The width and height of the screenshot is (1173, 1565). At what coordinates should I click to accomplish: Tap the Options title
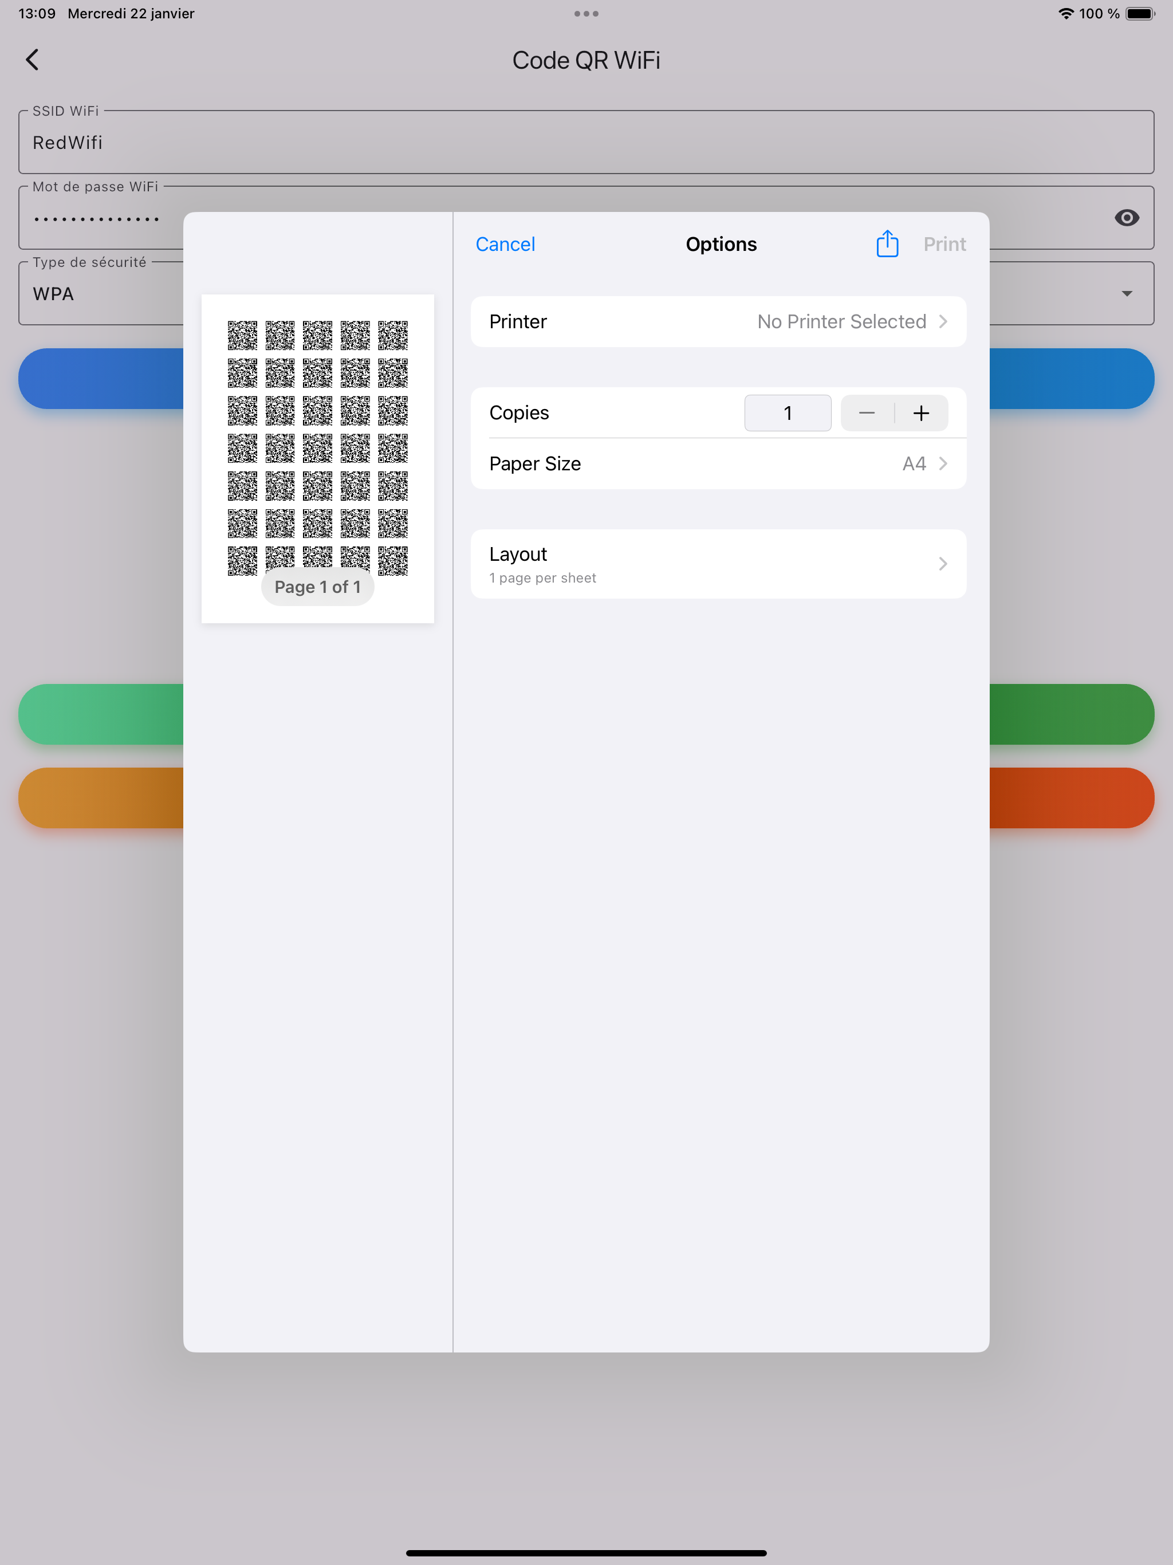721,244
